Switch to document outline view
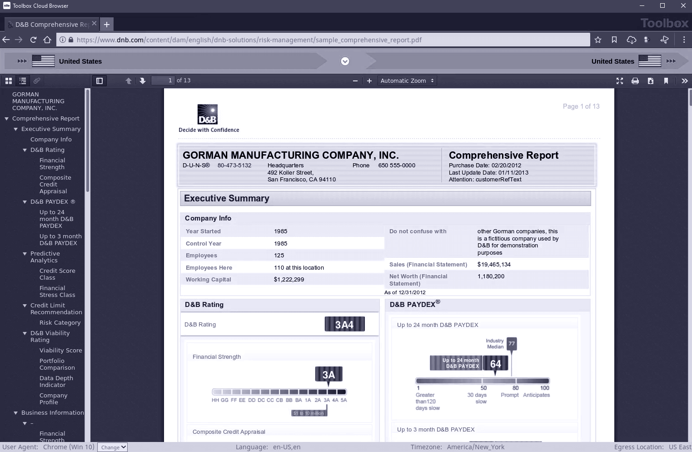The width and height of the screenshot is (692, 452). pos(23,81)
